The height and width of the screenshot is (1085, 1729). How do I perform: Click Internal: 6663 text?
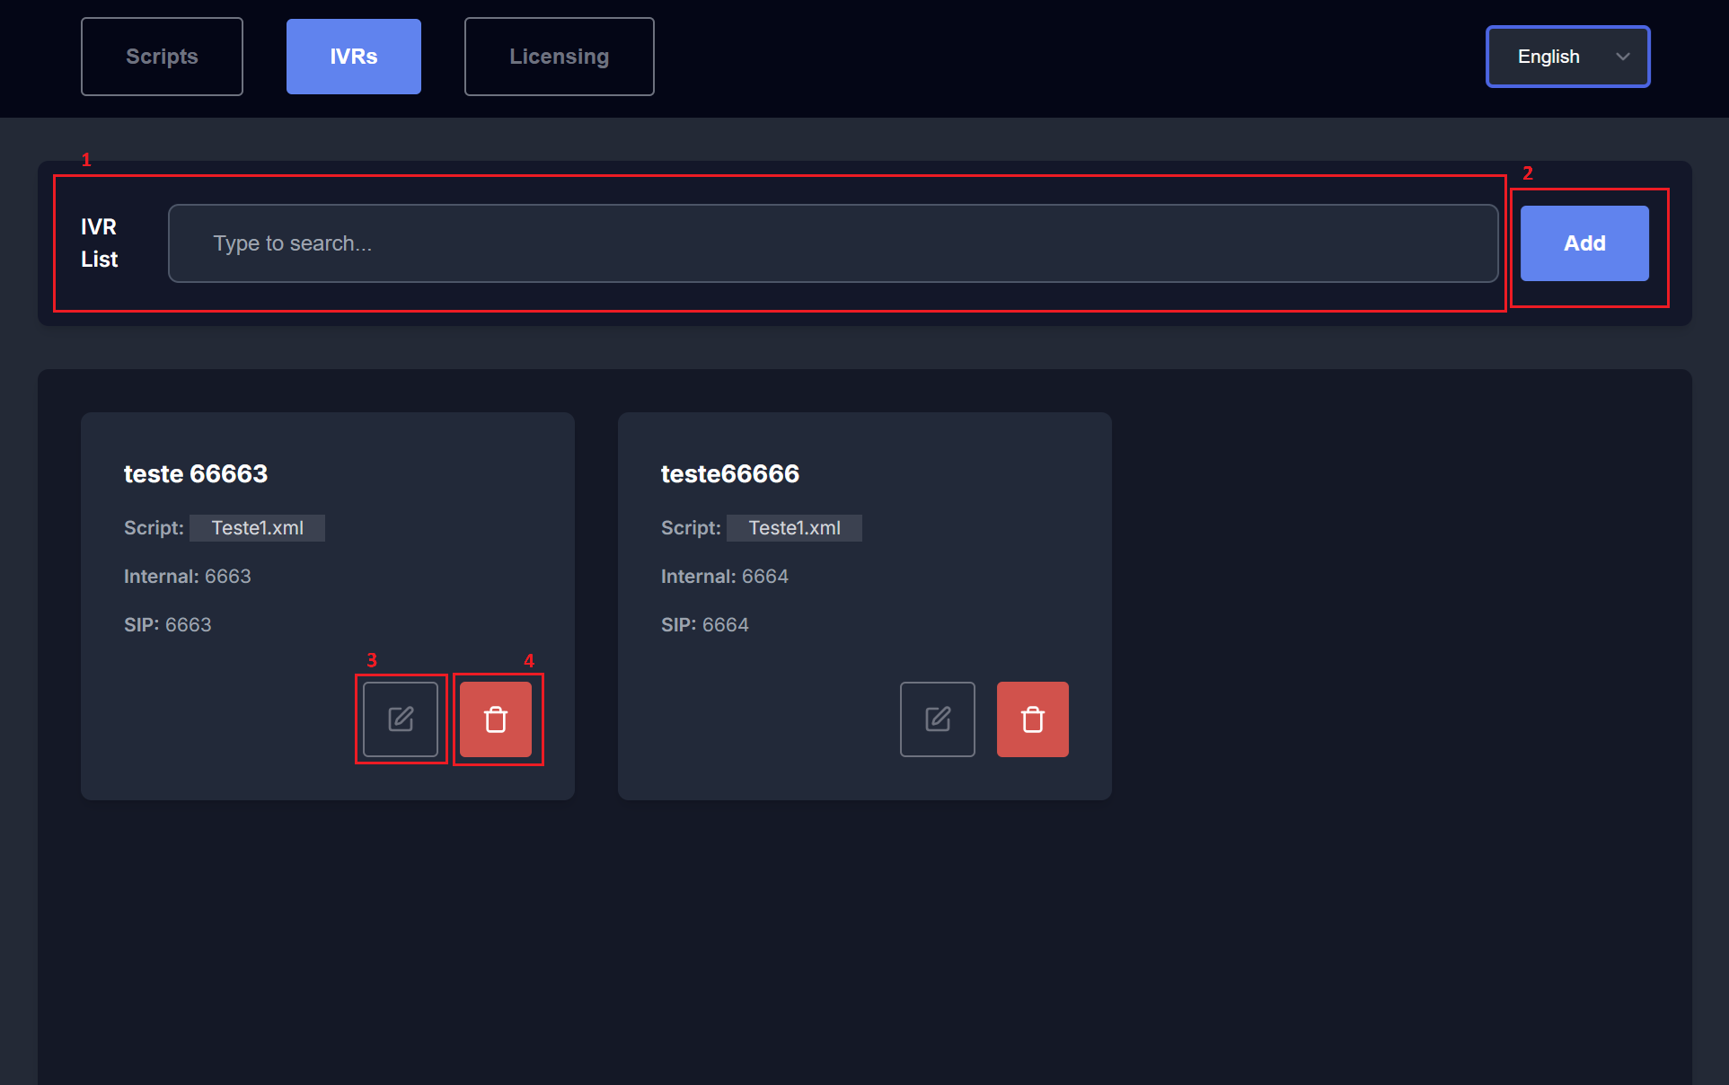pos(187,577)
